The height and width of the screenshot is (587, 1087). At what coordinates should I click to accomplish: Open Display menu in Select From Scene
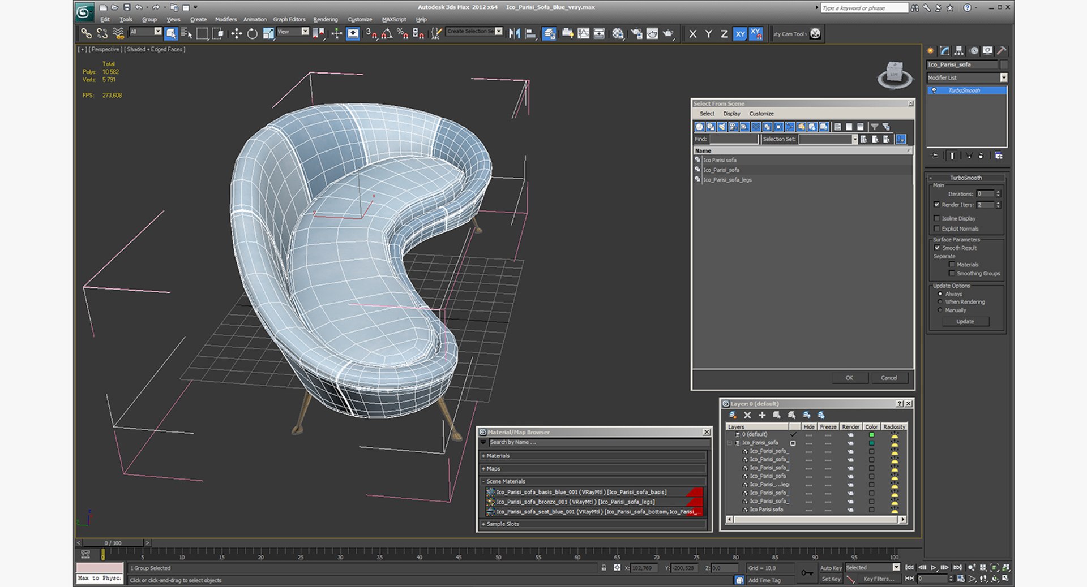(731, 114)
